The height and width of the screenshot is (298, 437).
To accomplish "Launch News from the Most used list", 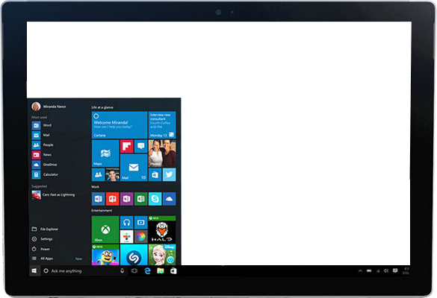I will (42, 155).
